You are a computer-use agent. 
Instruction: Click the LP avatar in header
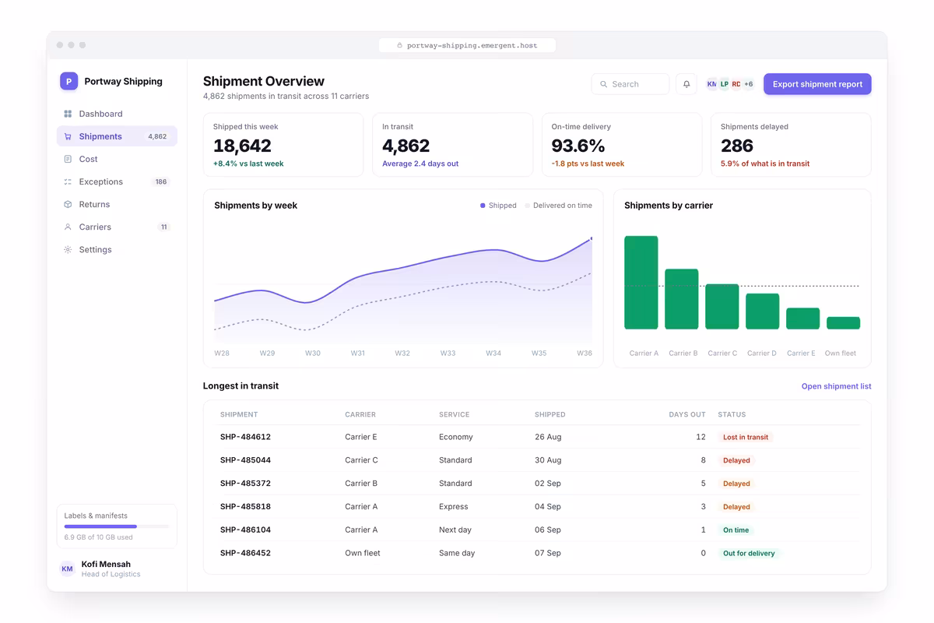click(x=724, y=84)
